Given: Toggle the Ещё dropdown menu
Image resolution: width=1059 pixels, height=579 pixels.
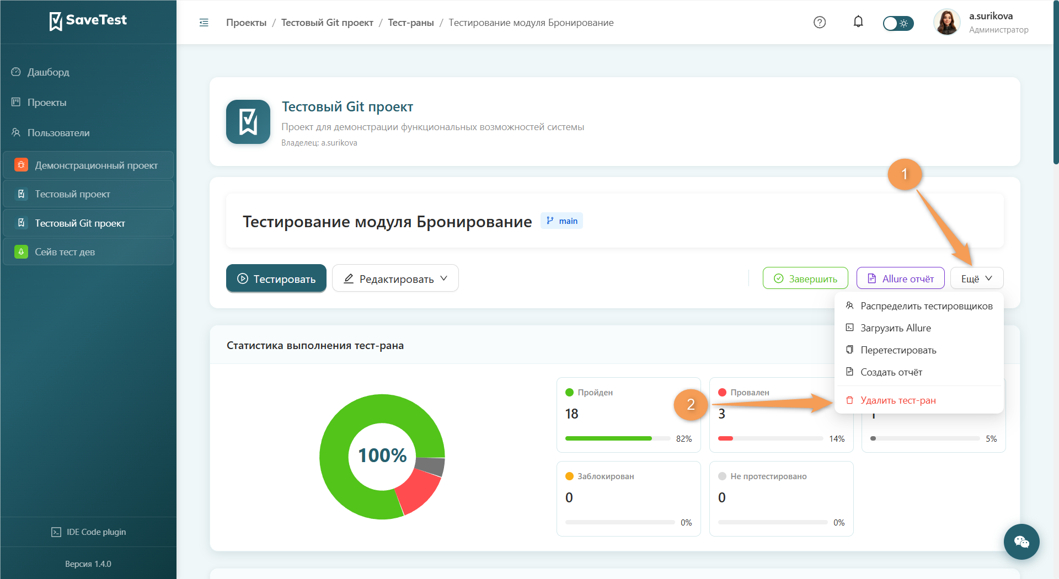Looking at the screenshot, I should click(x=977, y=278).
